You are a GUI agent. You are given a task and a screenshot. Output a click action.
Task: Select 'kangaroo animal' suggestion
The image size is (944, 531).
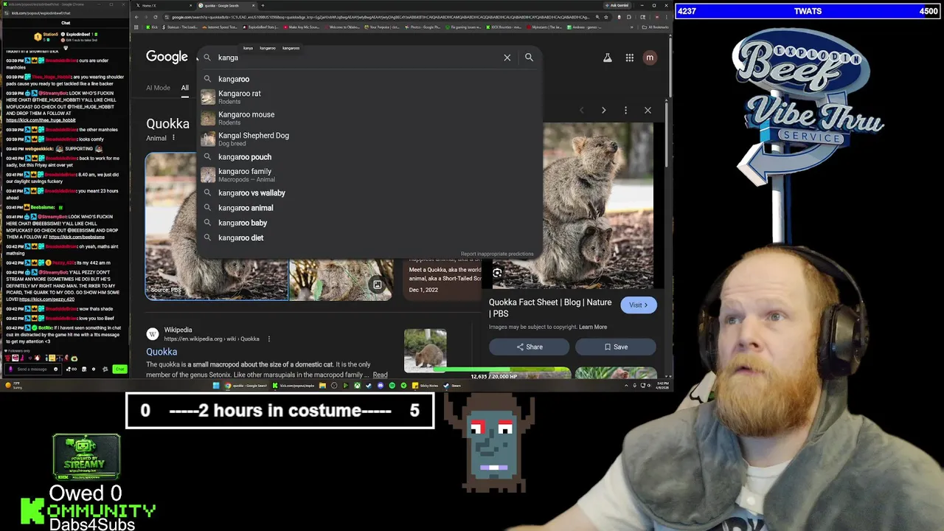369,208
